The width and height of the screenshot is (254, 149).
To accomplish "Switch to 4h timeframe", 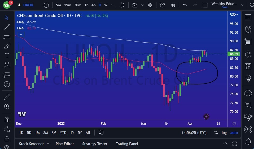I will pos(94,5).
